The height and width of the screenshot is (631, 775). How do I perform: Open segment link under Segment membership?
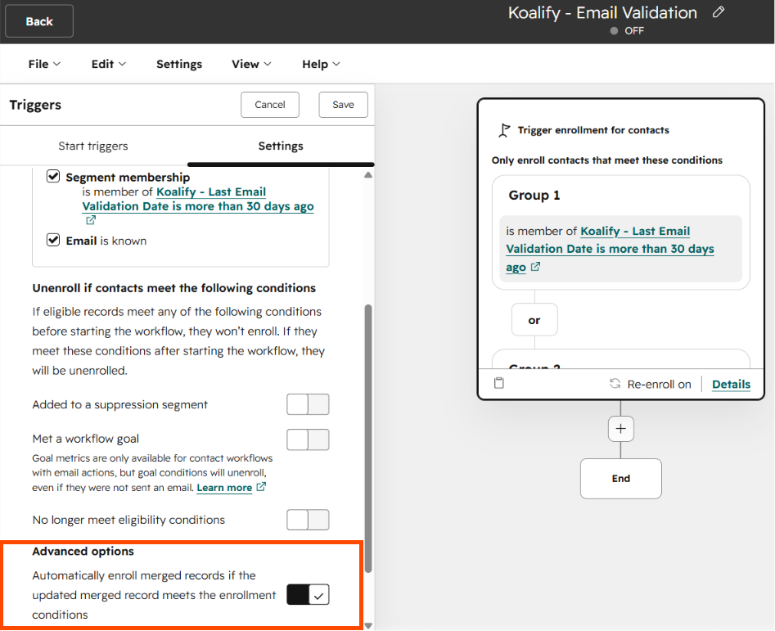[198, 199]
